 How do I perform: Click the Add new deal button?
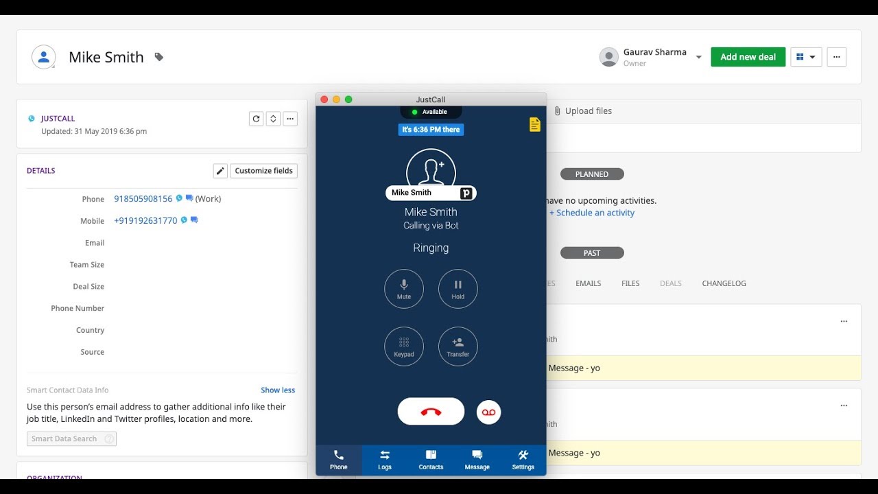tap(748, 57)
